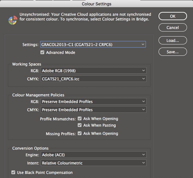Open the rendering Intent dropdown

(x=93, y=163)
